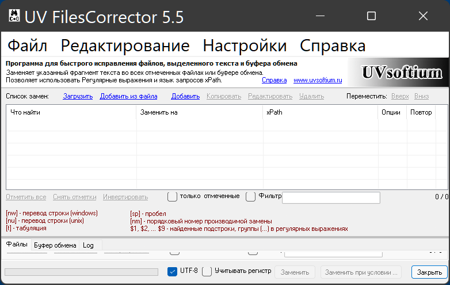Click the UVsoftium logo banner

tap(398, 73)
